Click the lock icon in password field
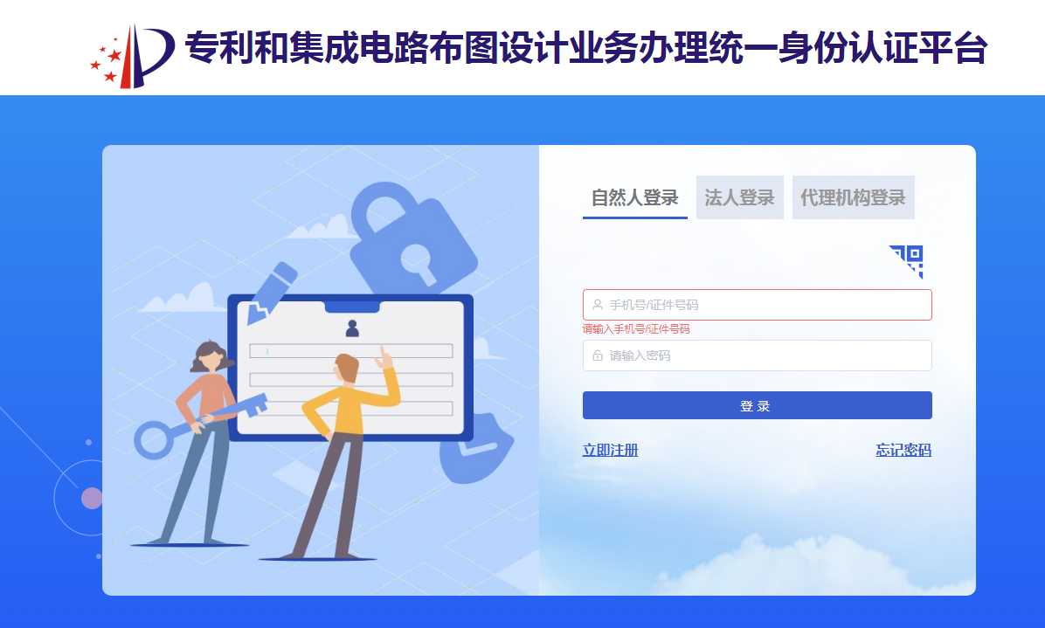The height and width of the screenshot is (628, 1045). pyautogui.click(x=598, y=355)
